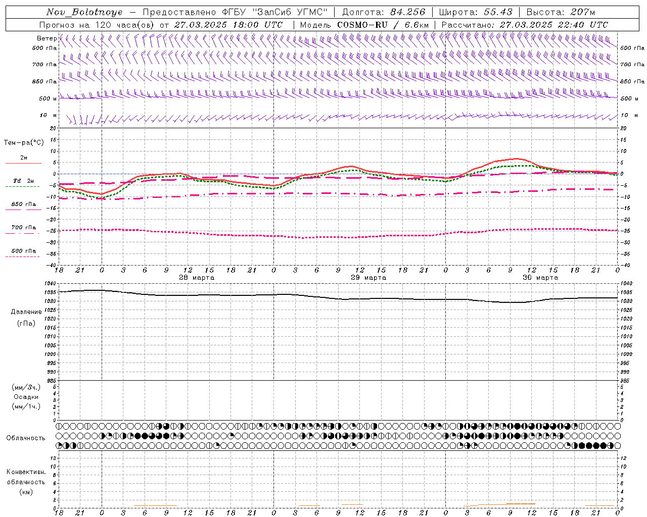This screenshot has width=647, height=517.
Task: Click the 30 марта date label
Action: [540, 278]
